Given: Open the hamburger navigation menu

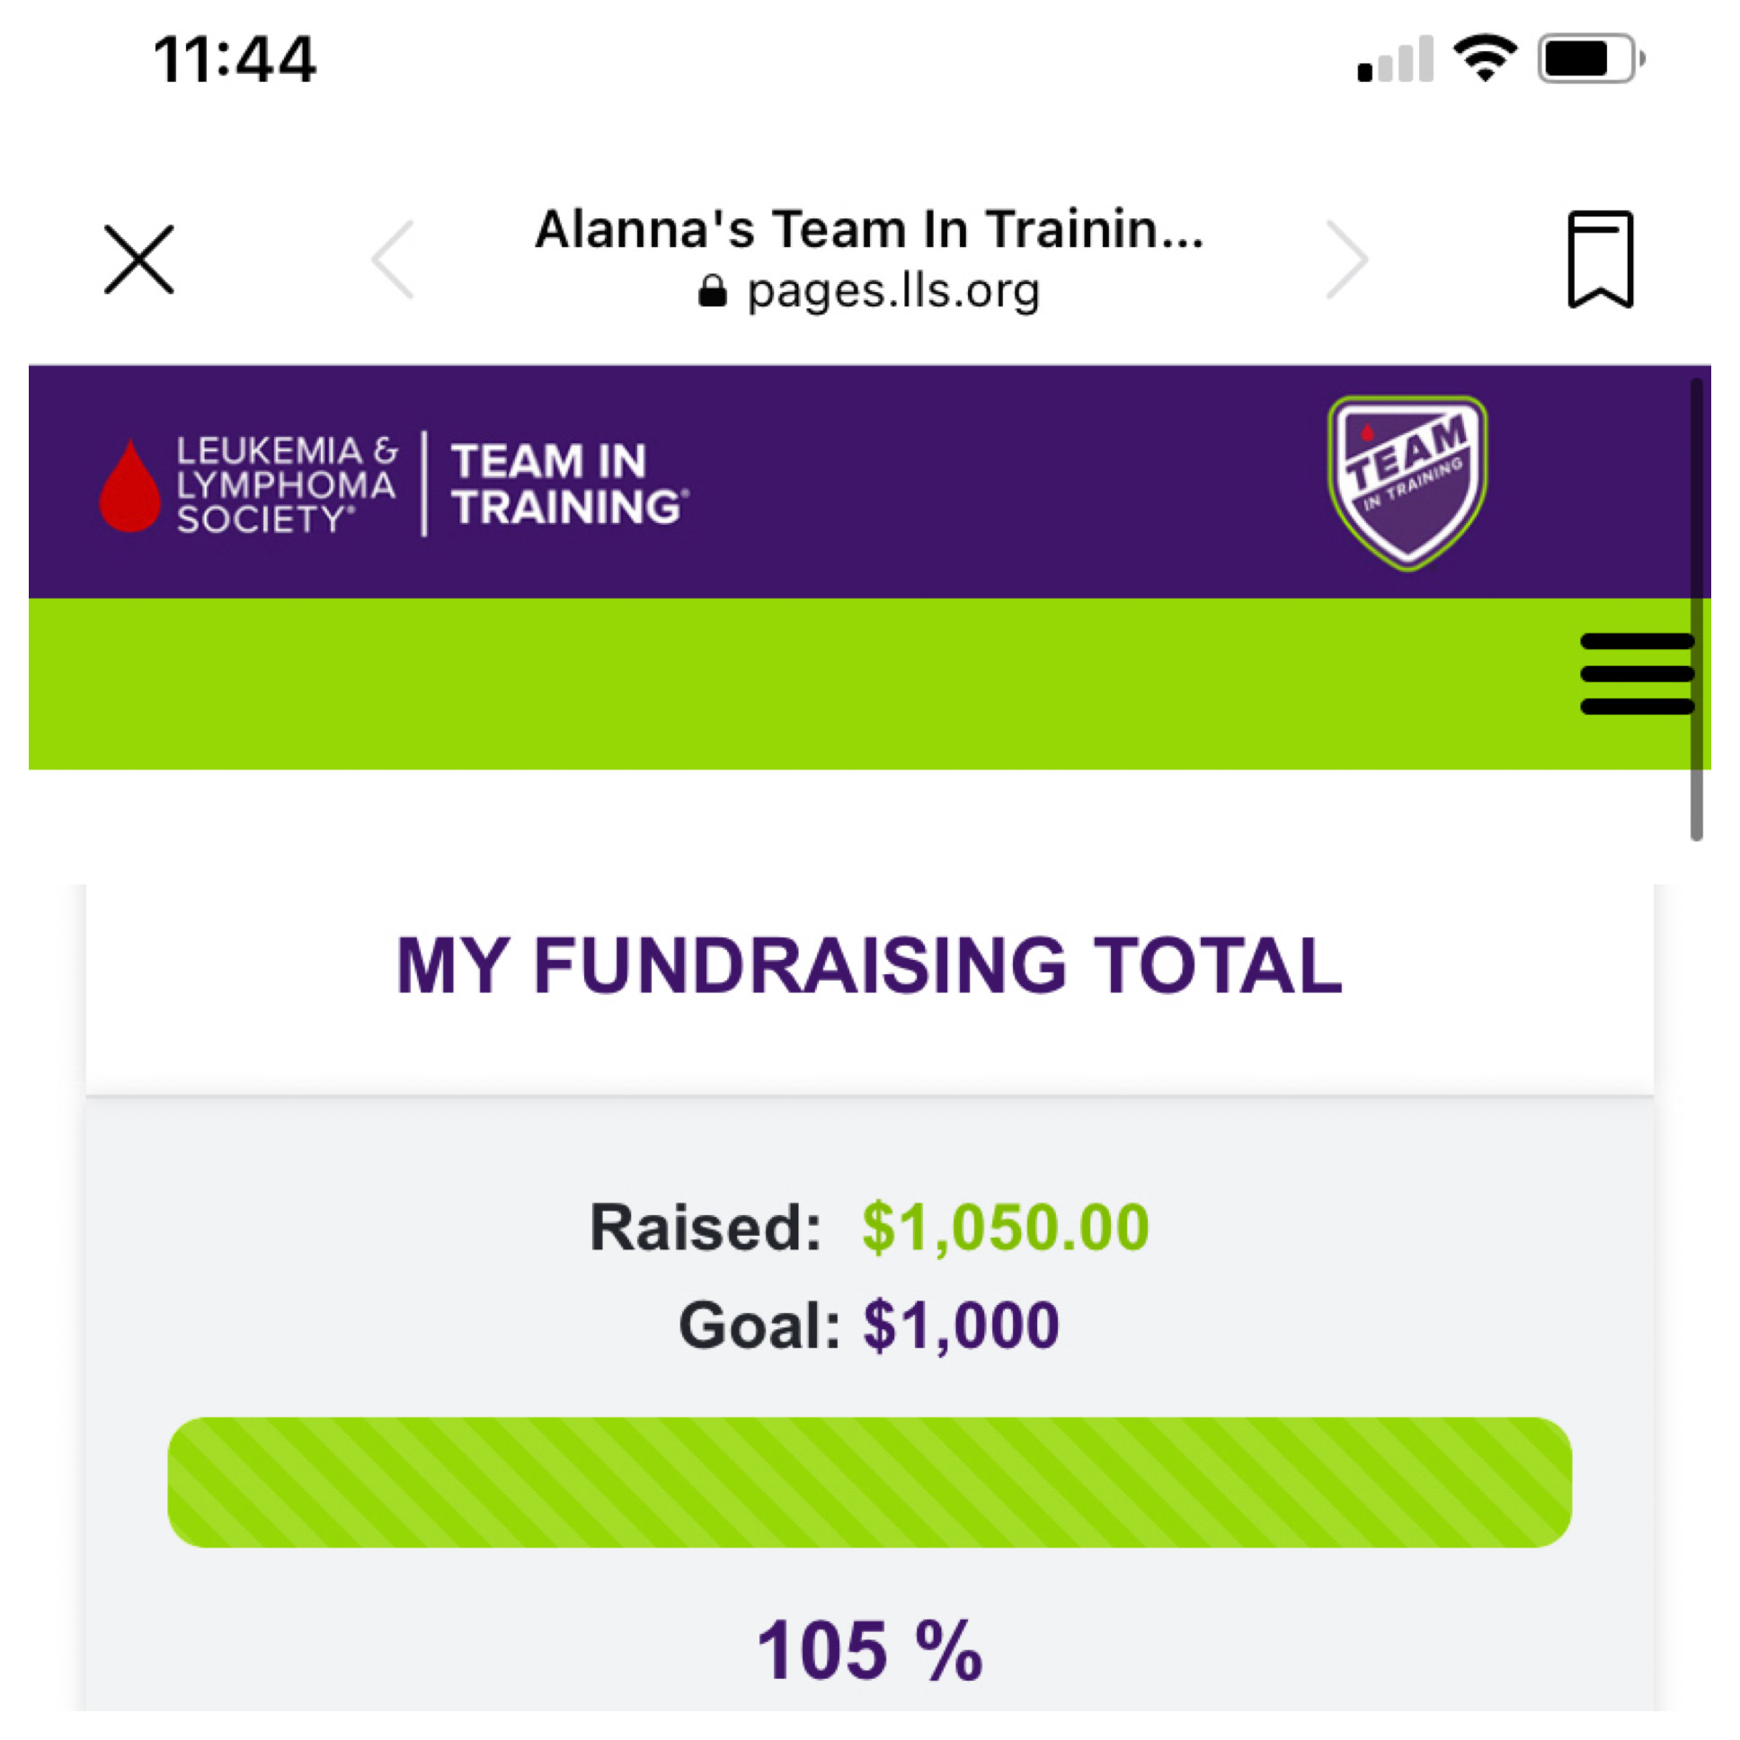Looking at the screenshot, I should [1637, 674].
